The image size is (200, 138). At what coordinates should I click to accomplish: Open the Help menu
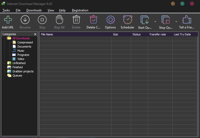(x=62, y=10)
